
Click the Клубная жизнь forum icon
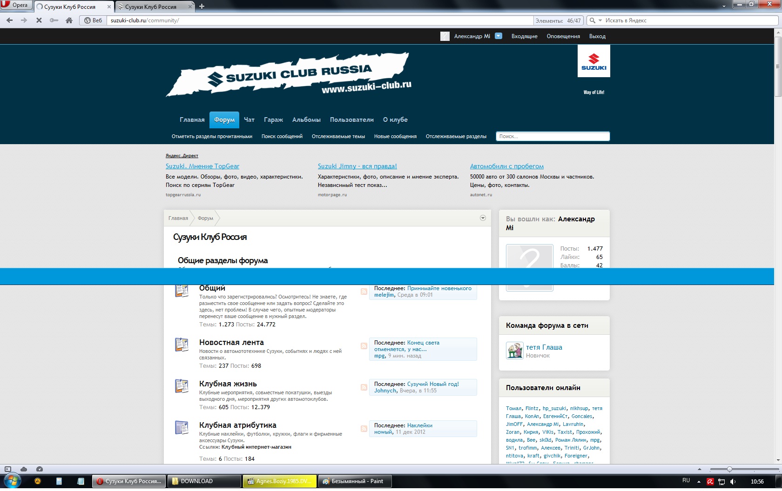[182, 386]
